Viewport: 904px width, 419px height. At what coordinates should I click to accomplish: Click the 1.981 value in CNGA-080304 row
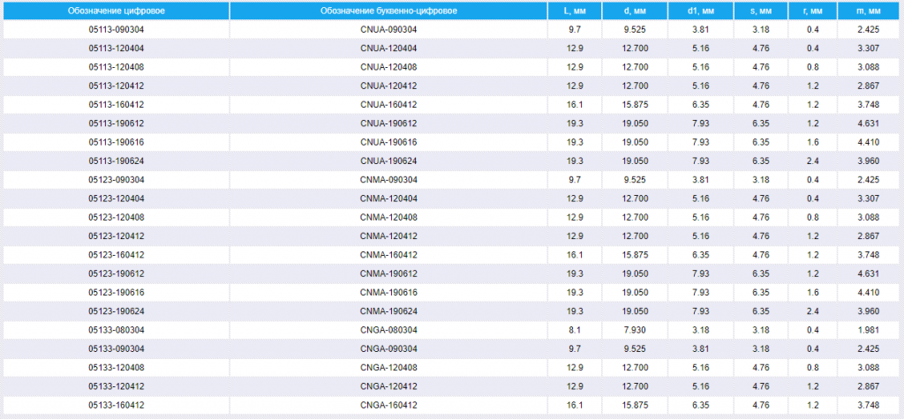[869, 330]
